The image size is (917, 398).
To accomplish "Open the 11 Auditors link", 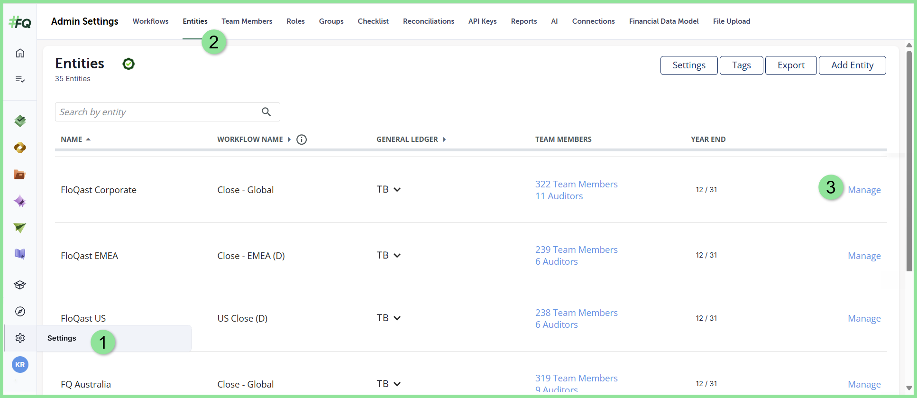I will [x=559, y=196].
